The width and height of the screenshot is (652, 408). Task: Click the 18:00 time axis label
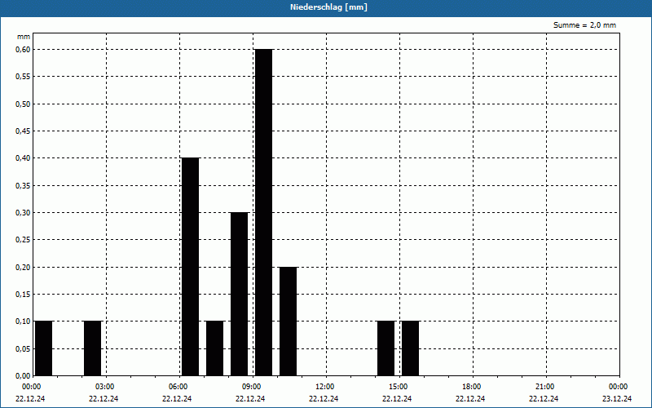[x=472, y=387]
